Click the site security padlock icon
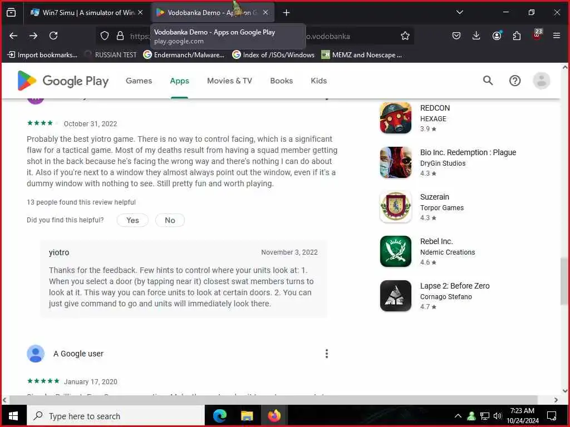 click(x=120, y=36)
